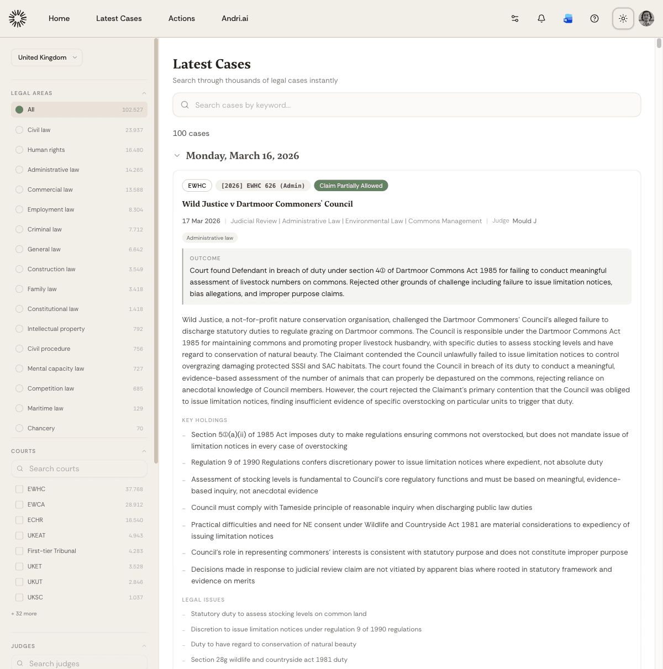Show the + 32 more courts
Screen dimensions: 663x669
(24, 613)
